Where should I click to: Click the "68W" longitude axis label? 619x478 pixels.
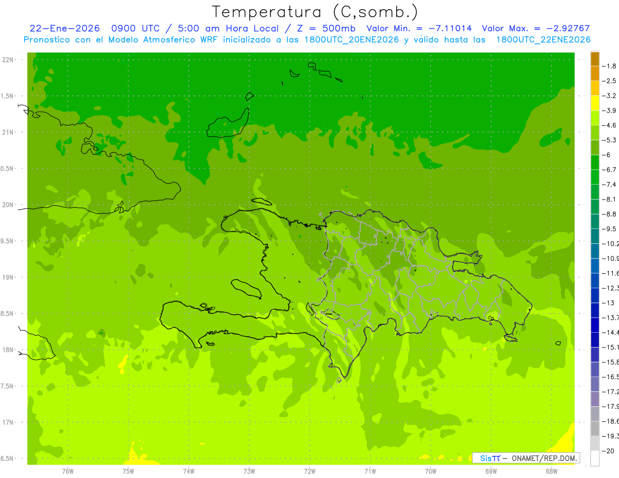[x=551, y=471]
